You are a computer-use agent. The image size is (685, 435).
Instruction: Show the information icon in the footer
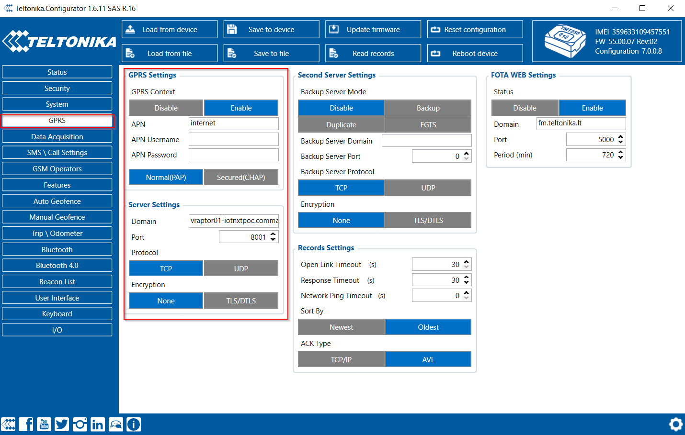point(134,424)
